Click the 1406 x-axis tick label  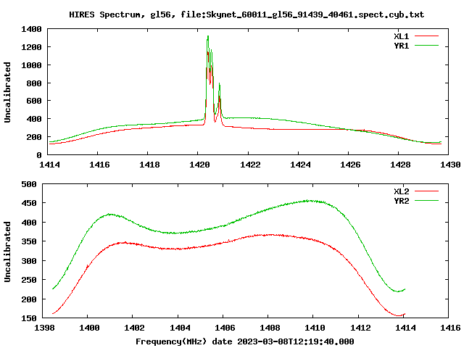click(225, 328)
